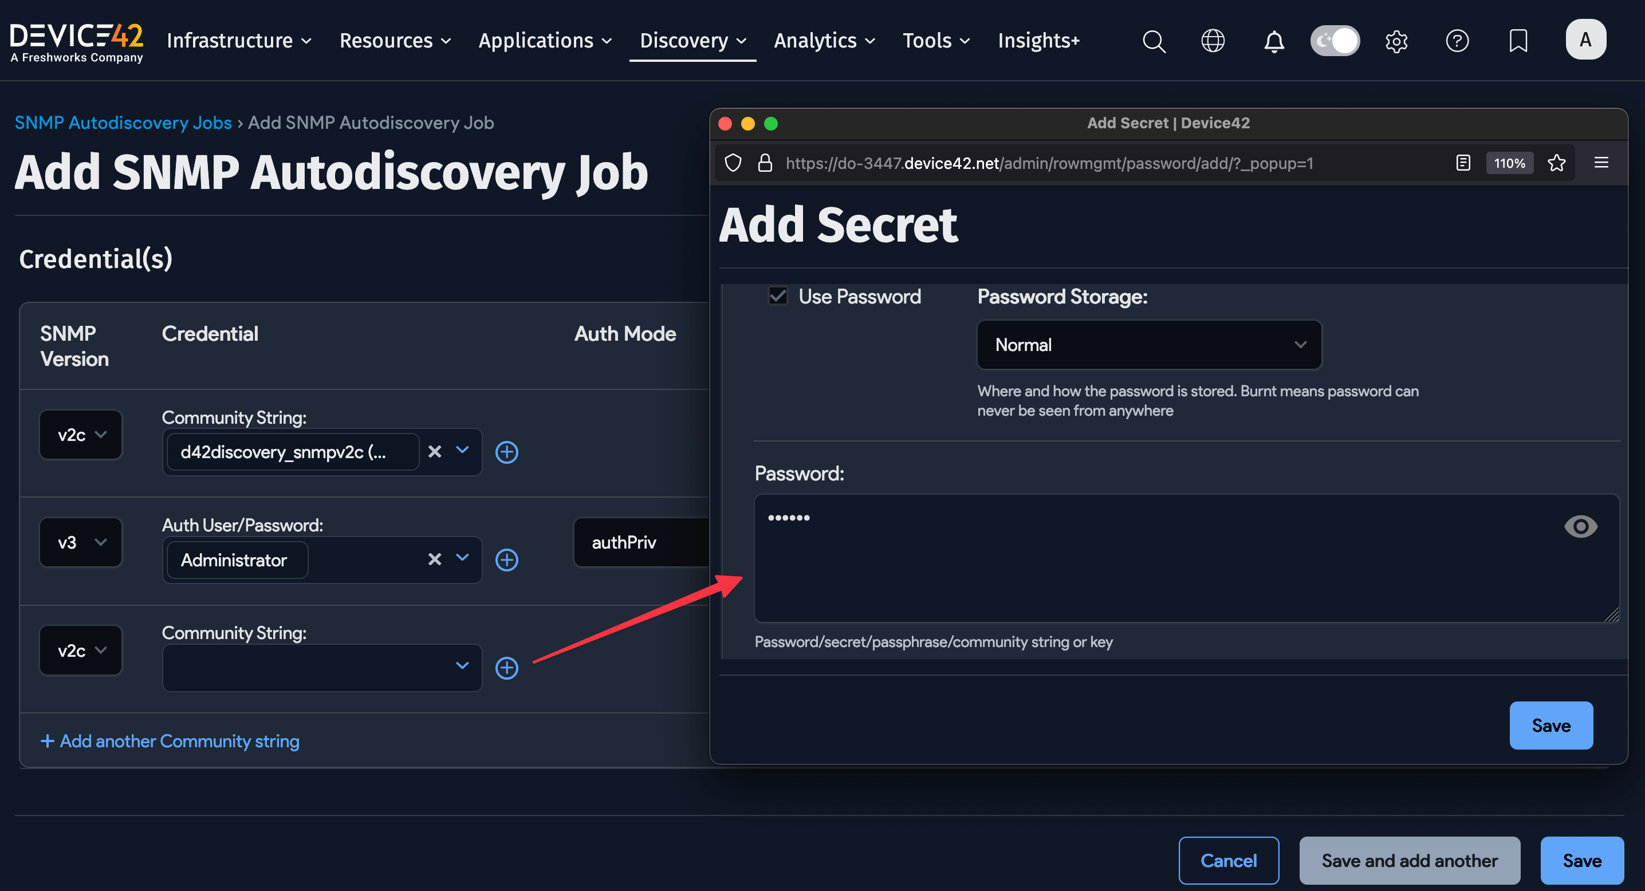Open the search icon in the top bar
This screenshot has height=891, width=1645.
[1154, 41]
